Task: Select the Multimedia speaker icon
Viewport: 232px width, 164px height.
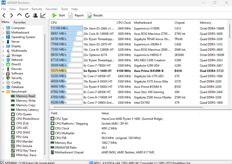Action: pyautogui.click(x=8, y=51)
